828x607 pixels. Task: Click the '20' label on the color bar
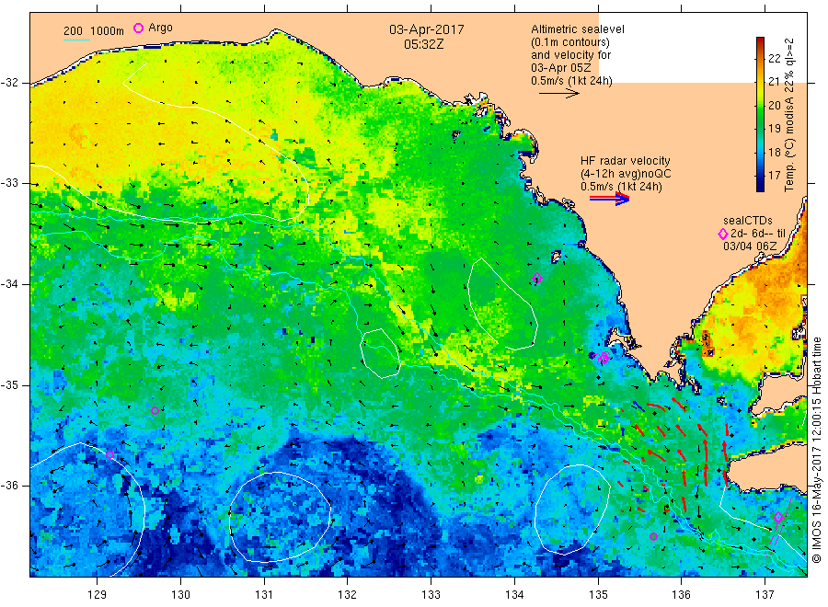774,105
